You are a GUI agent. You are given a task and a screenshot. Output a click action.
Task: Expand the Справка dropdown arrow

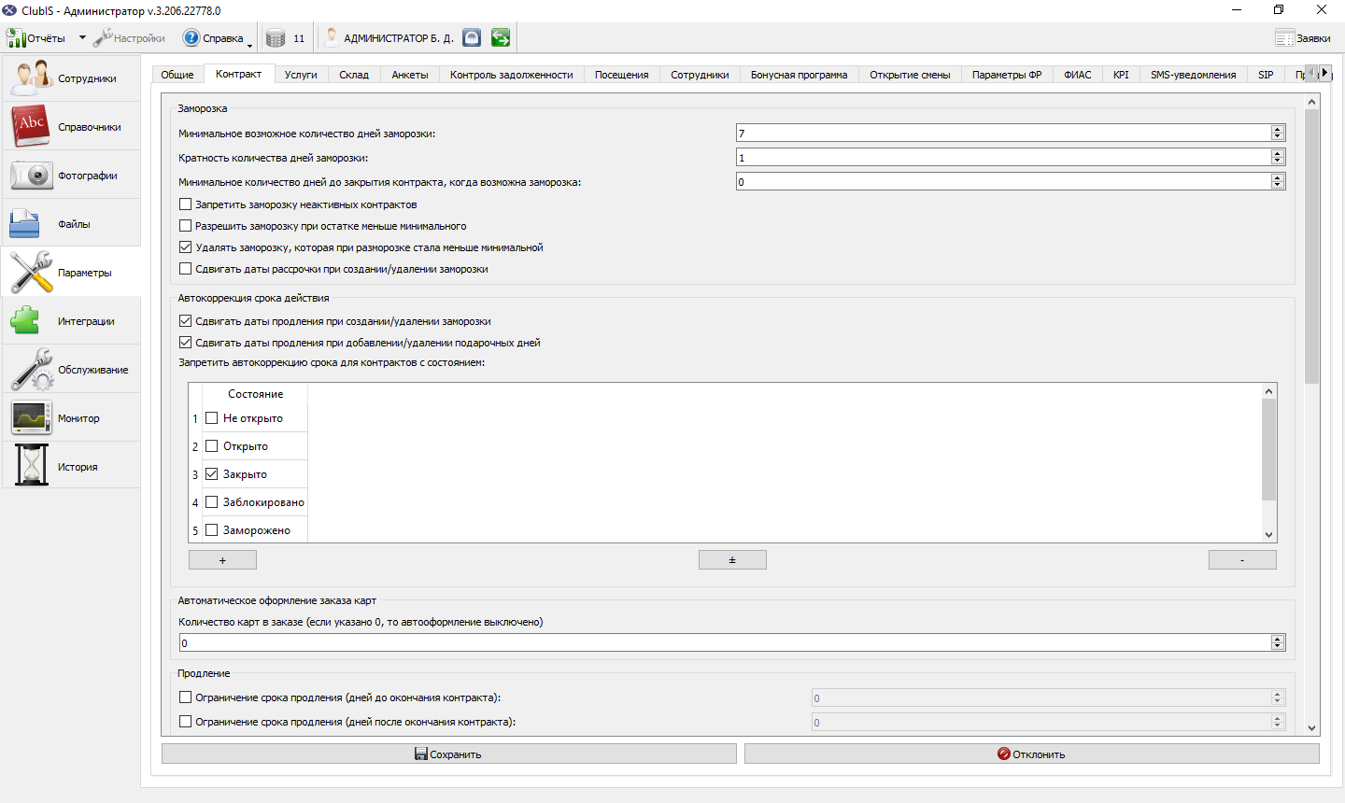(x=250, y=44)
